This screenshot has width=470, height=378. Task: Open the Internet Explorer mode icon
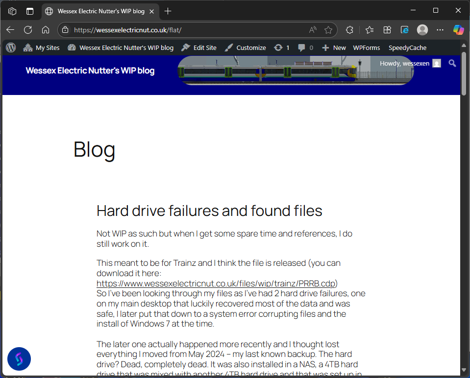tap(405, 30)
